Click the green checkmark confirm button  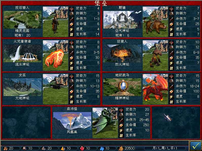click(x=195, y=146)
